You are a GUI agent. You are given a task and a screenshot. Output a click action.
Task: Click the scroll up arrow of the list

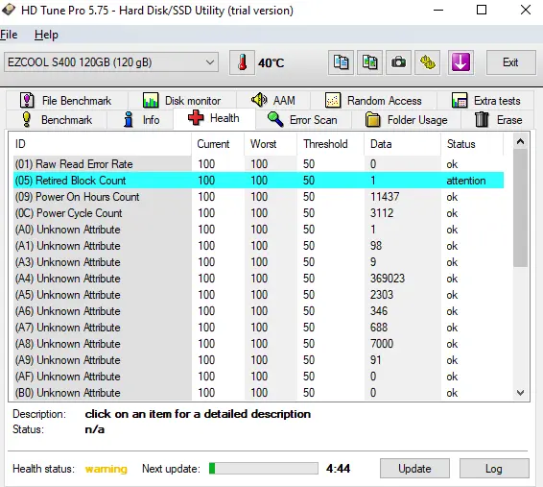[520, 141]
